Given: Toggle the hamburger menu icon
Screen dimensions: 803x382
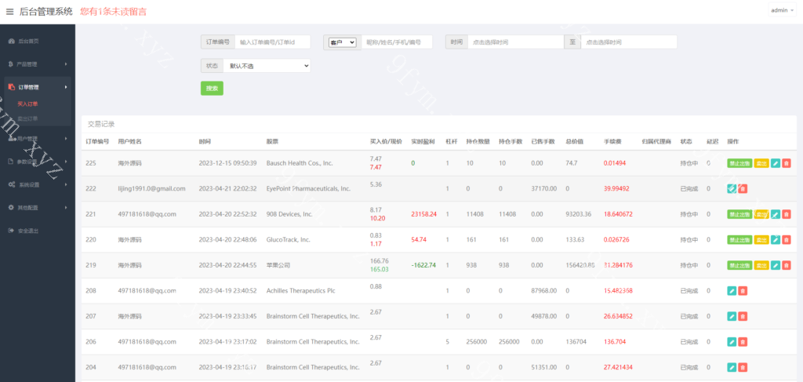Looking at the screenshot, I should (9, 12).
